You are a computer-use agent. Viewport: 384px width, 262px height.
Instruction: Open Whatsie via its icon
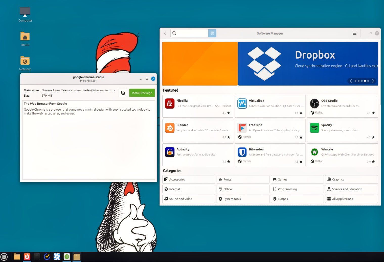[x=314, y=152]
